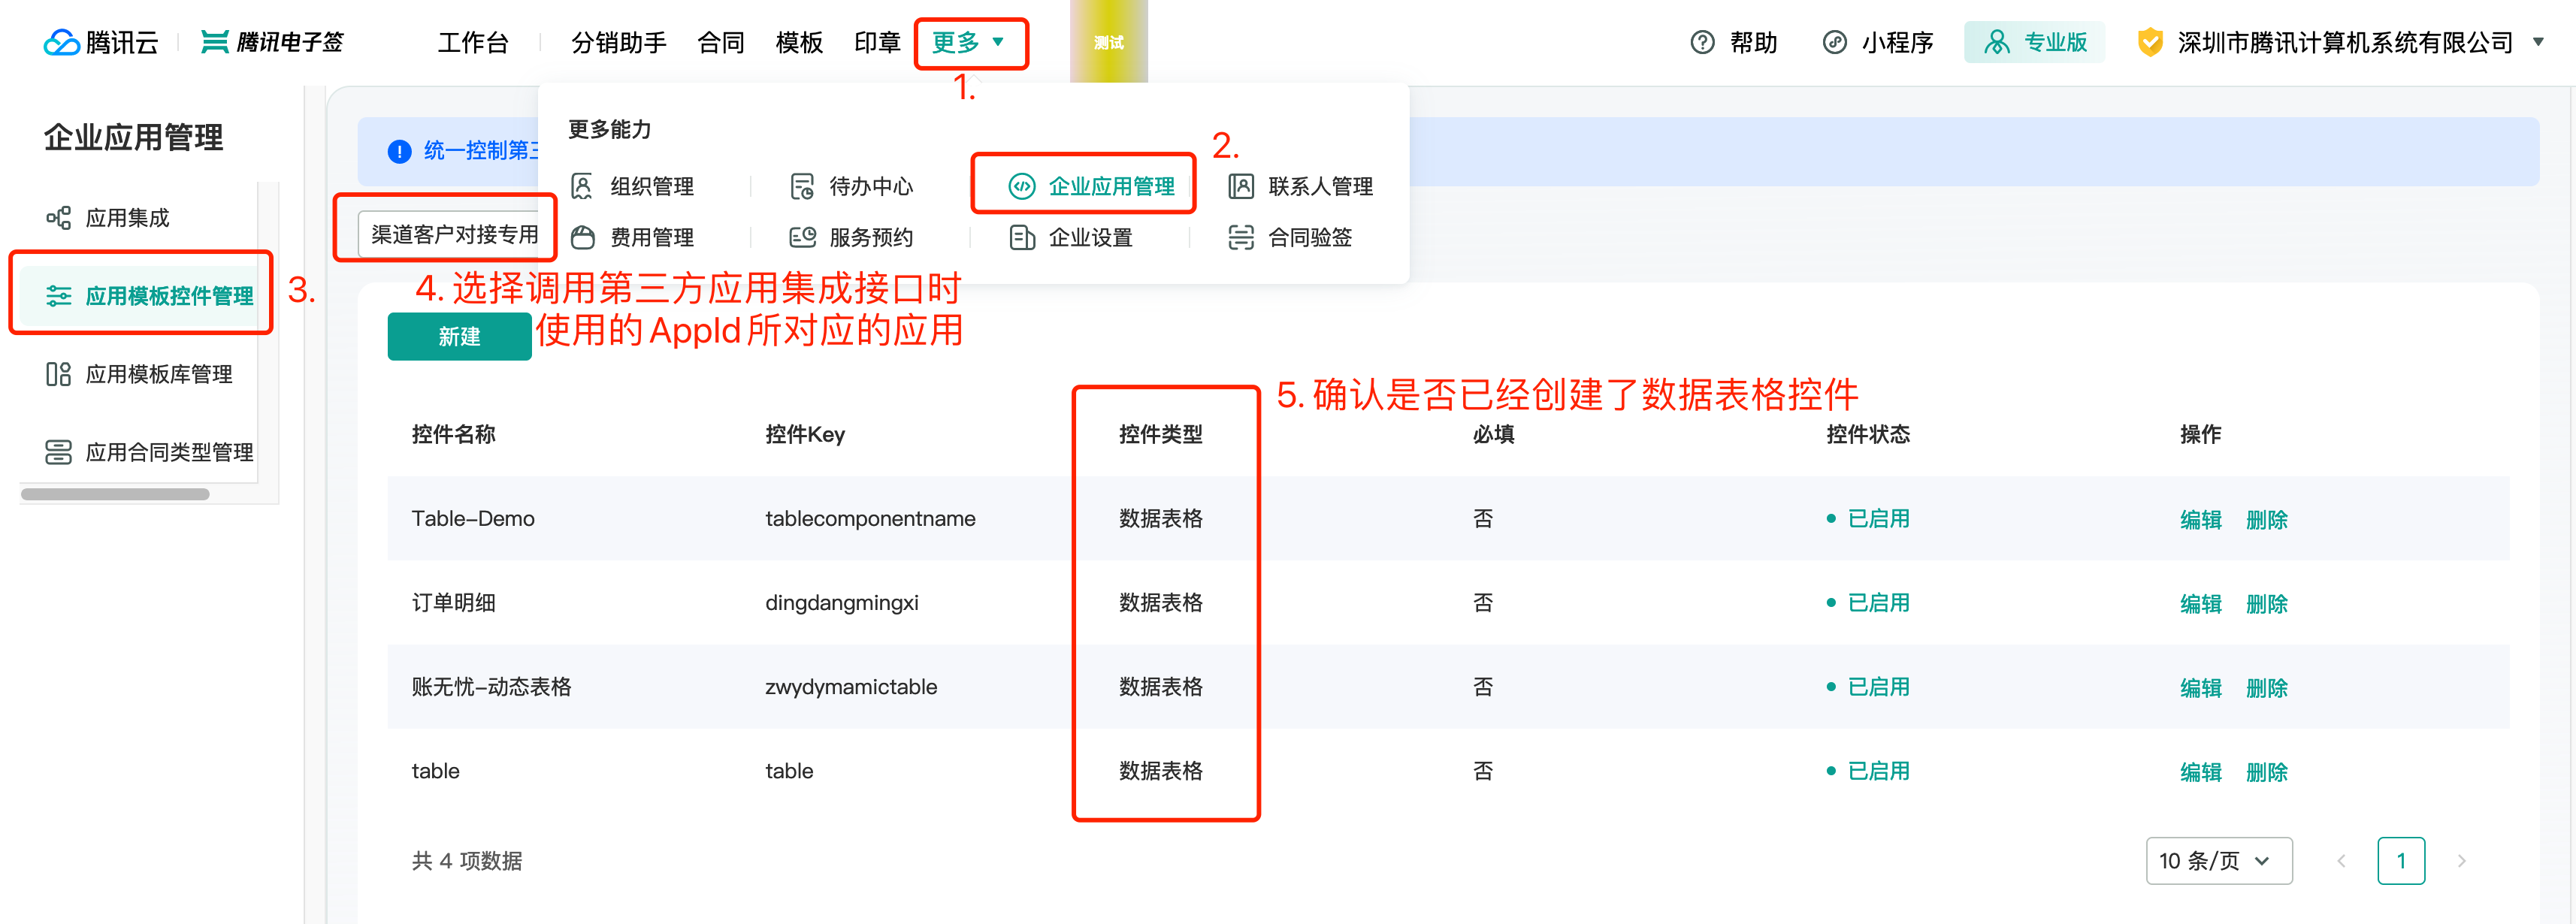This screenshot has width=2576, height=924.
Task: Click the 统一控制第三方 banner text
Action: click(x=481, y=151)
